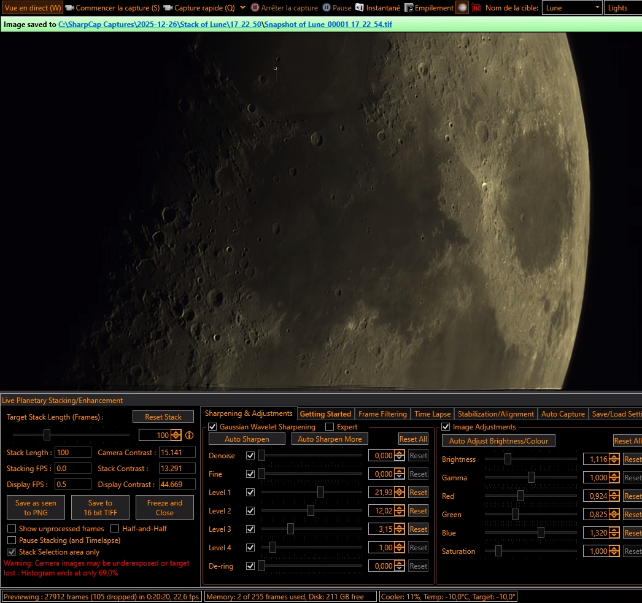
Task: Switch to Sharpening & Adjustments tab
Action: click(x=249, y=413)
